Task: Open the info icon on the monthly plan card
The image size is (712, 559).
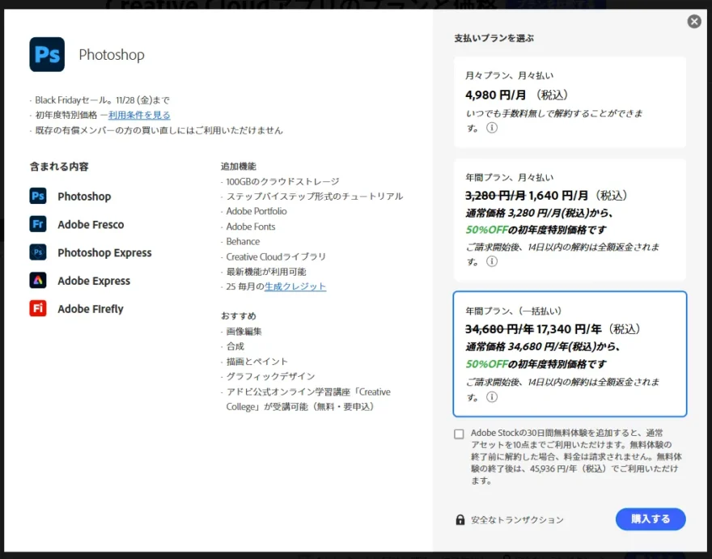Action: coord(492,128)
